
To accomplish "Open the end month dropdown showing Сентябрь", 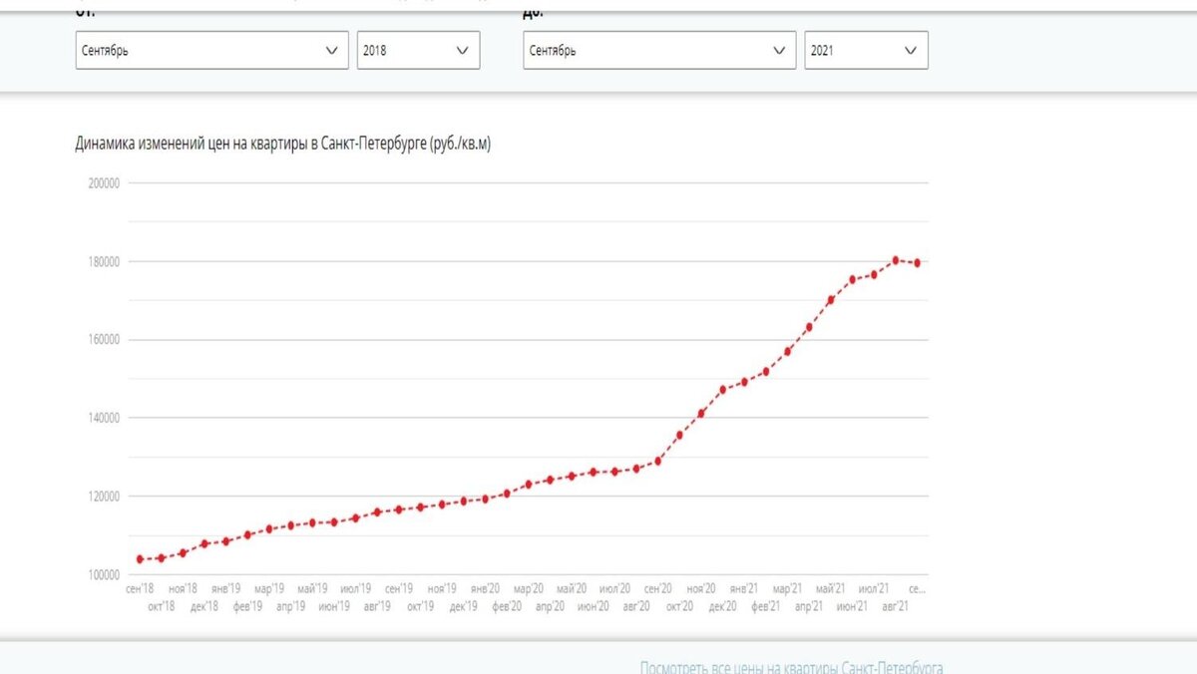I will point(659,51).
